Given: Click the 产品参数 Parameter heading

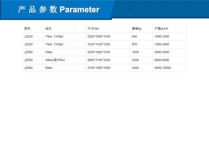Looking at the screenshot, I should coord(59,9).
